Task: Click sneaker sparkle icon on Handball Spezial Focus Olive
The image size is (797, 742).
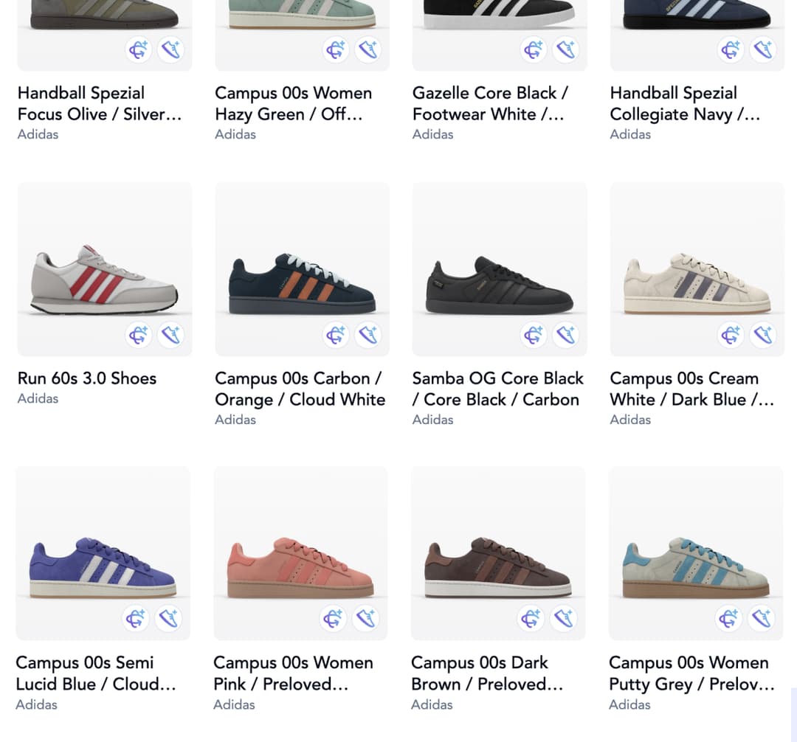Action: [x=170, y=49]
